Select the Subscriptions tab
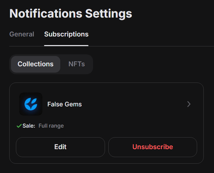This screenshot has height=173, width=214. point(66,34)
